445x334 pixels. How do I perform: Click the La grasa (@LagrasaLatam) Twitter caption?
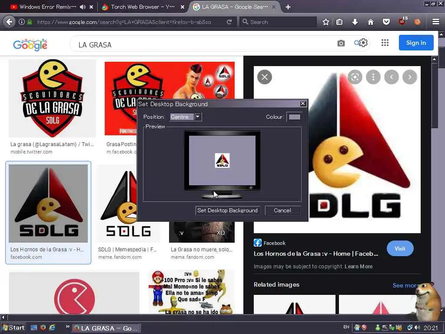52,144
